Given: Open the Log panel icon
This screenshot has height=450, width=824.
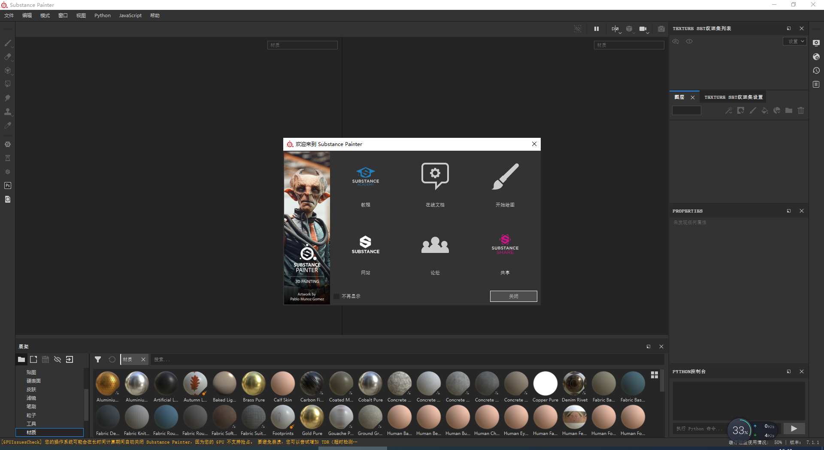Looking at the screenshot, I should (x=816, y=84).
